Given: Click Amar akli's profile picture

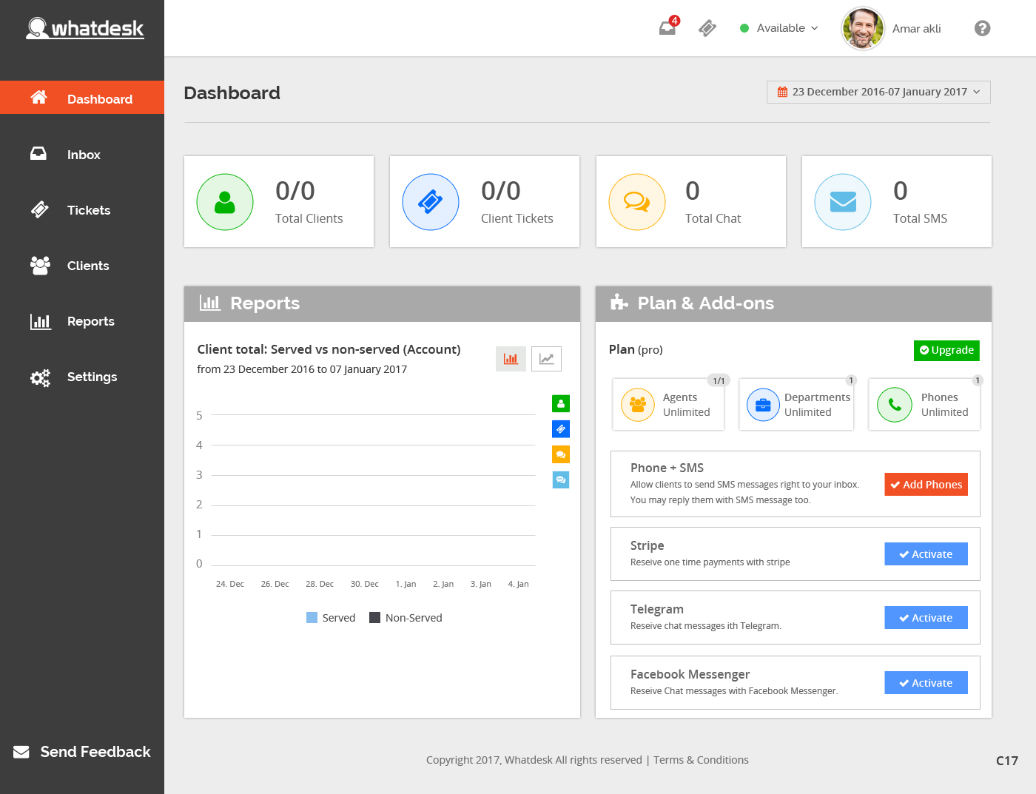Looking at the screenshot, I should [862, 28].
